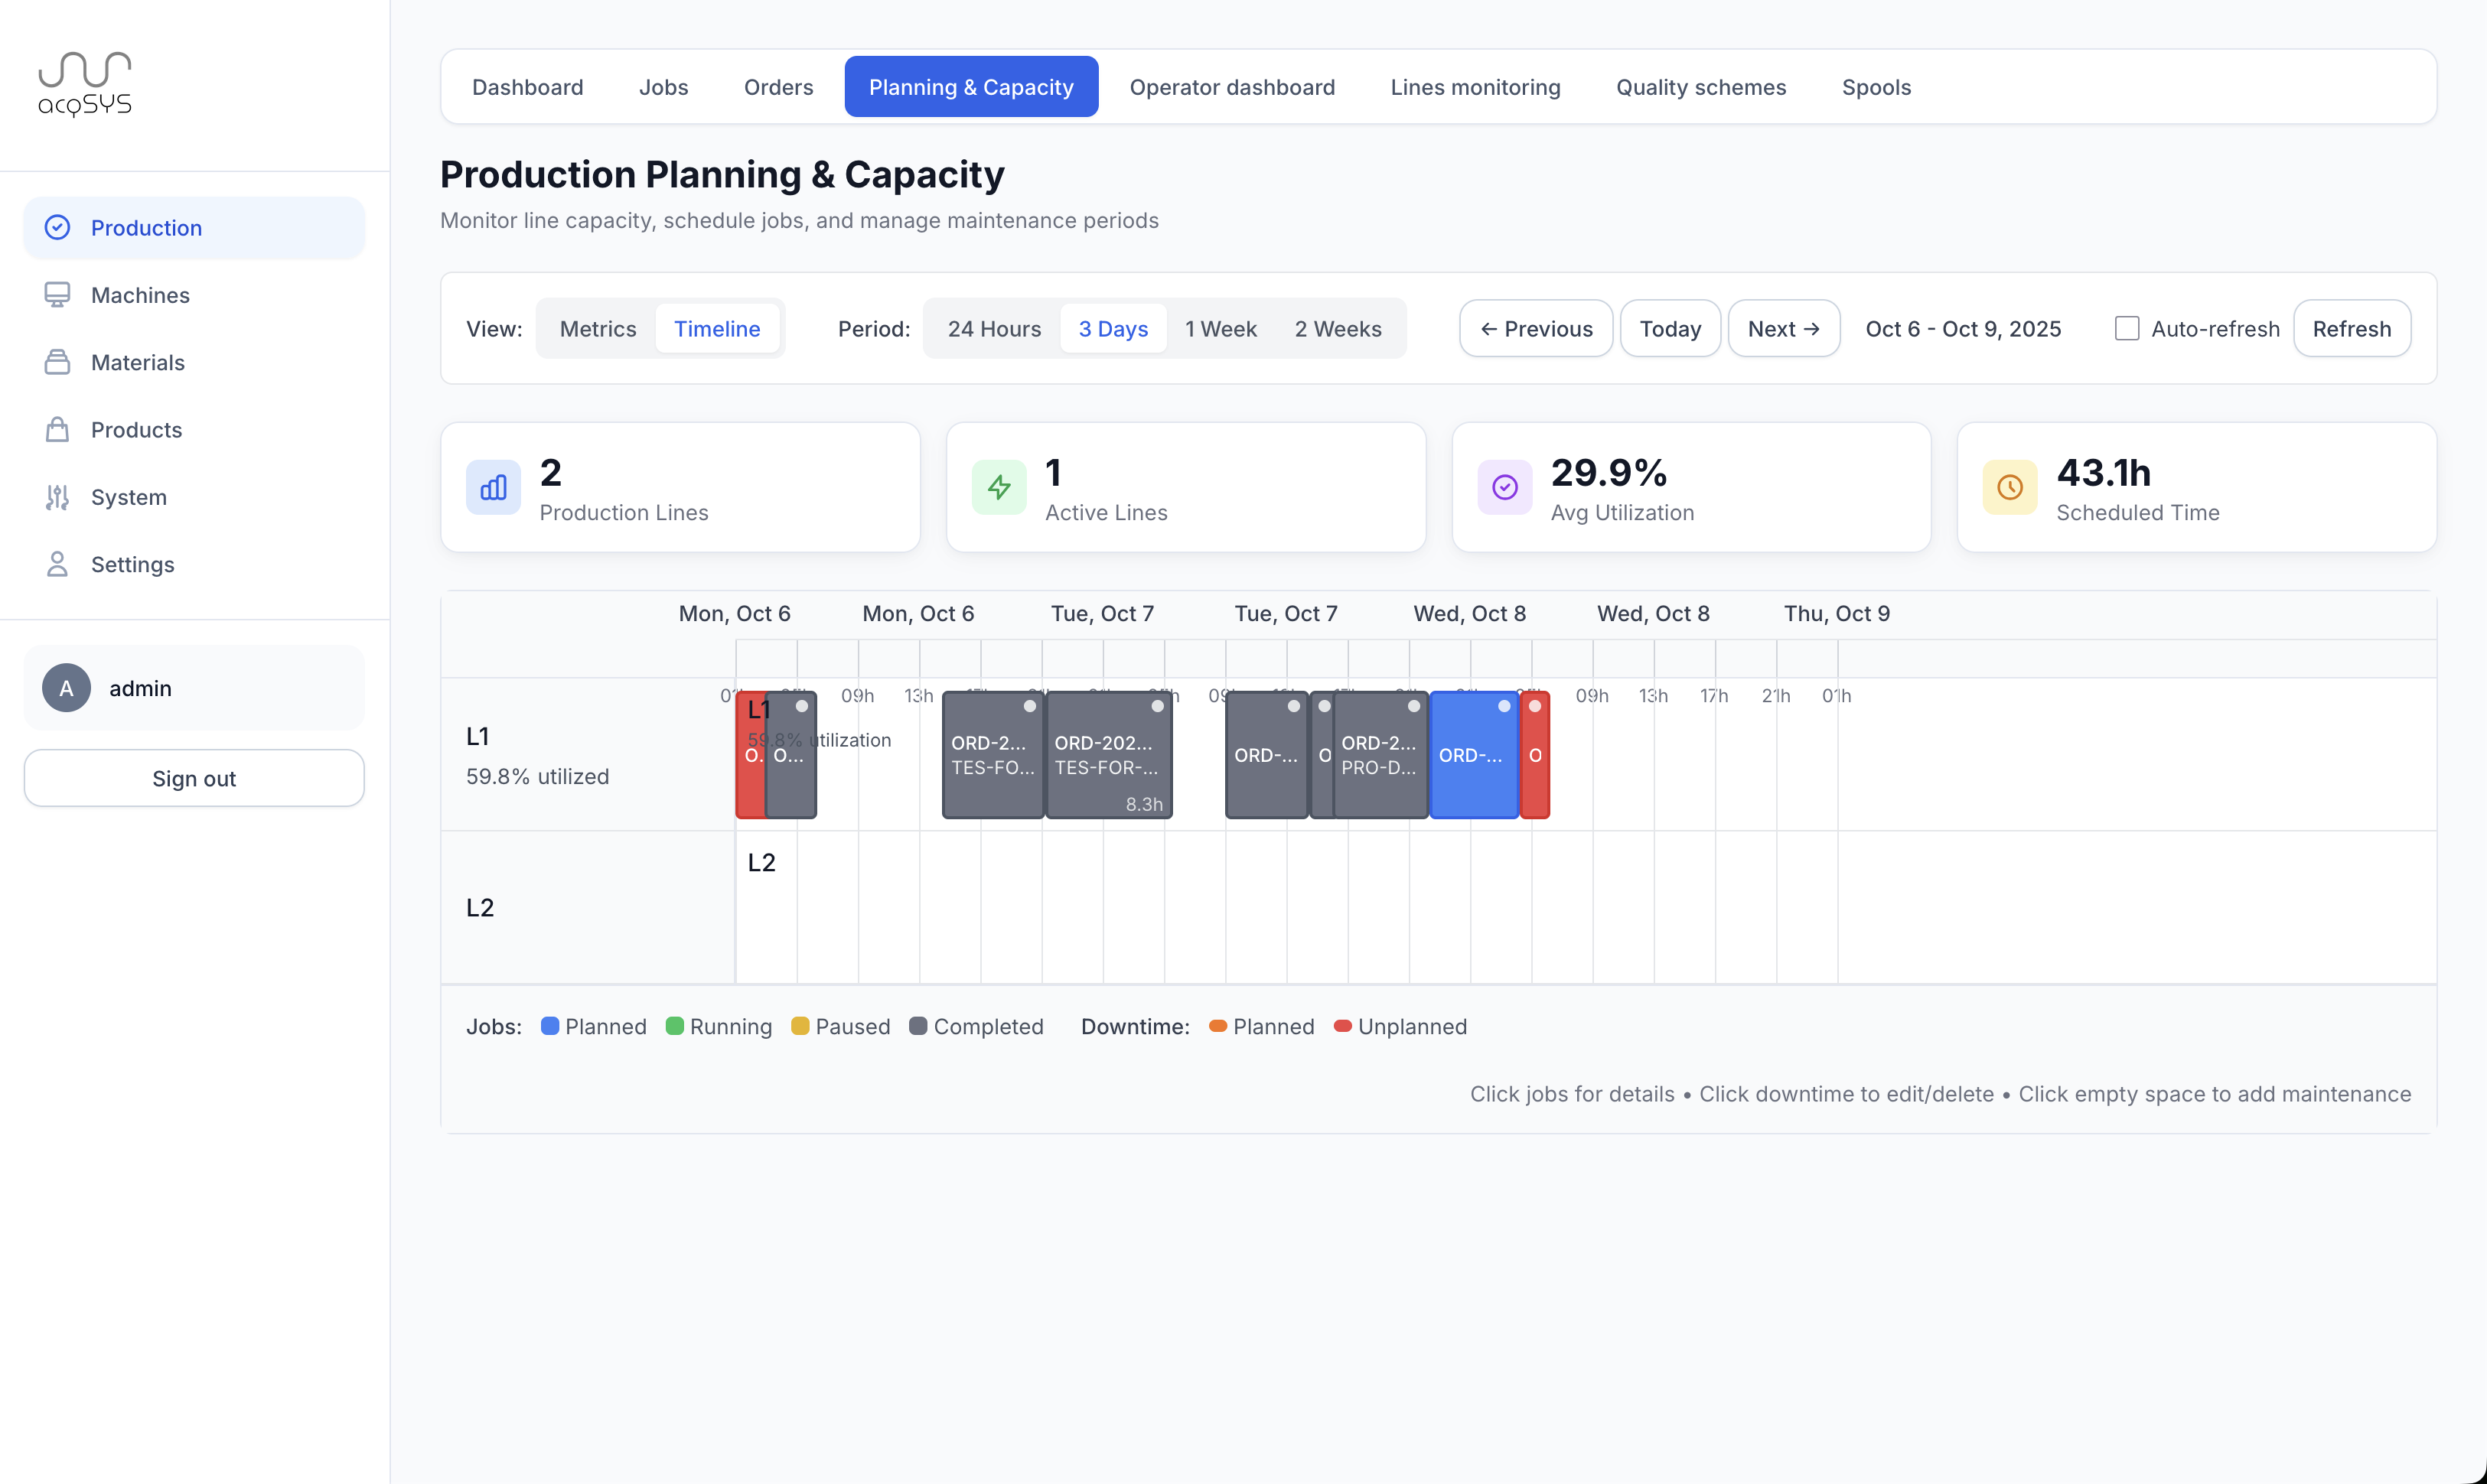Open the Spools tab
This screenshot has width=2487, height=1484.
pyautogui.click(x=1876, y=87)
